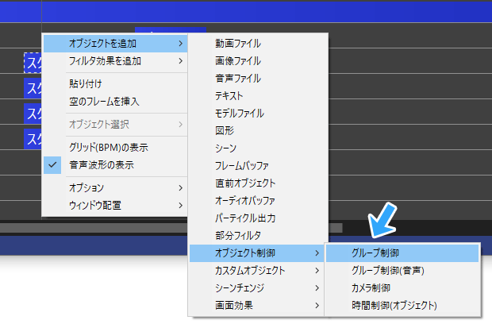Expand the ウィンドウ配置 submenu

click(x=95, y=205)
